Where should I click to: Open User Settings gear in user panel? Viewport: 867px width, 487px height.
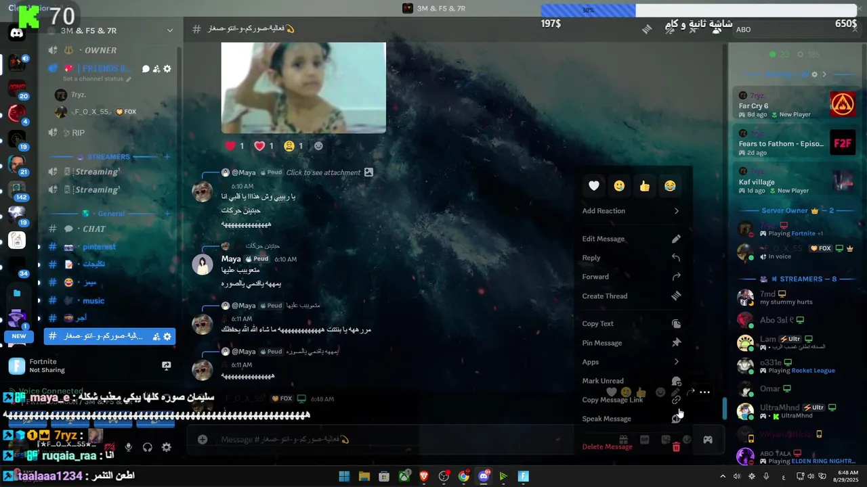pos(167,447)
